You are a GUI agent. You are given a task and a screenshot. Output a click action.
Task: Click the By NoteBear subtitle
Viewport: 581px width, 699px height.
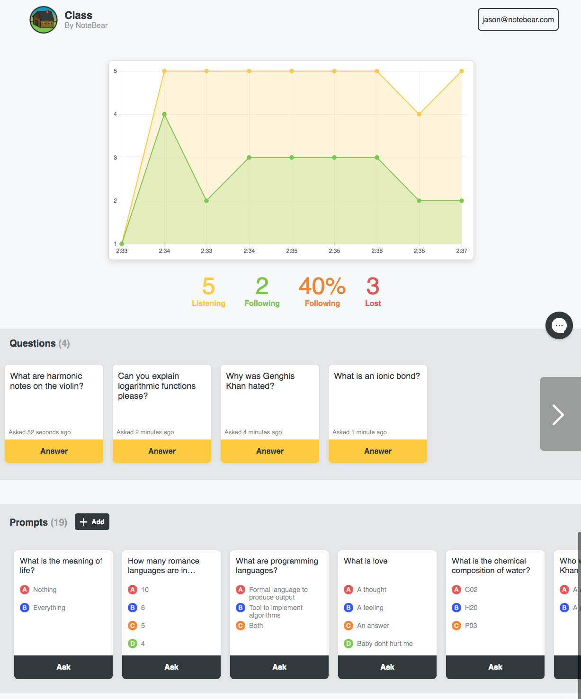click(x=86, y=26)
